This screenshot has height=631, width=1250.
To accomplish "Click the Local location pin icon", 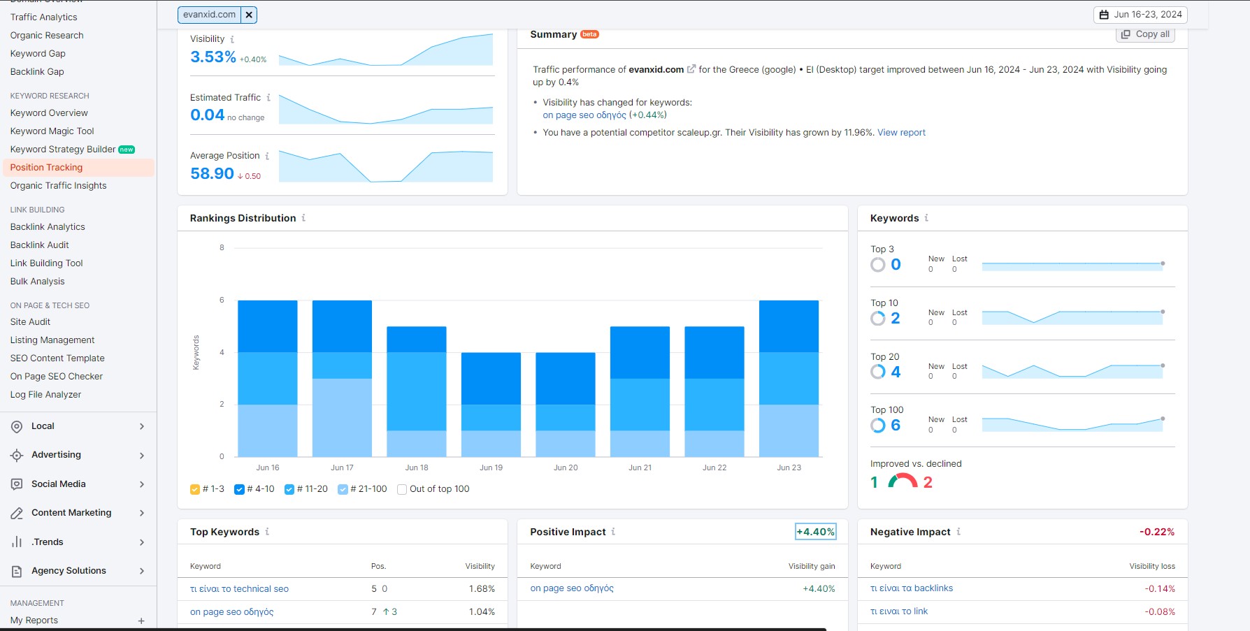I will click(17, 426).
